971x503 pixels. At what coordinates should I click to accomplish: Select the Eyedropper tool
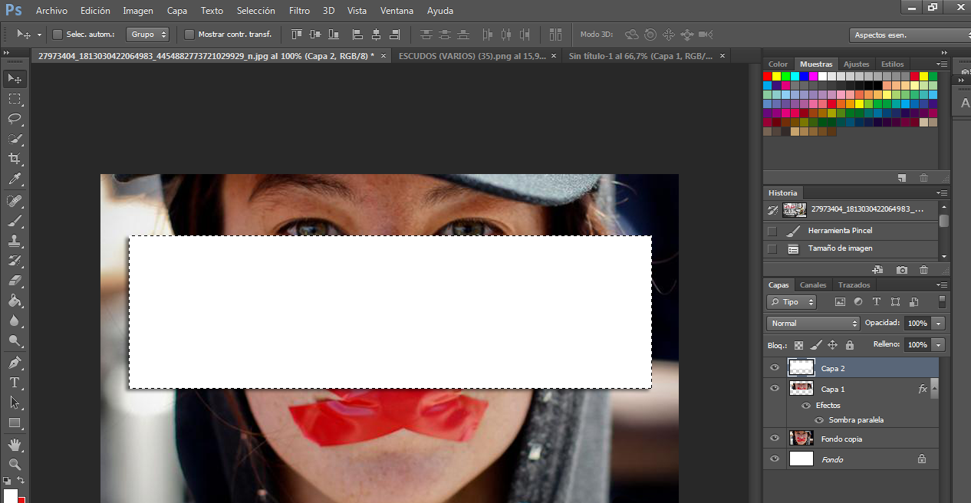(x=15, y=179)
